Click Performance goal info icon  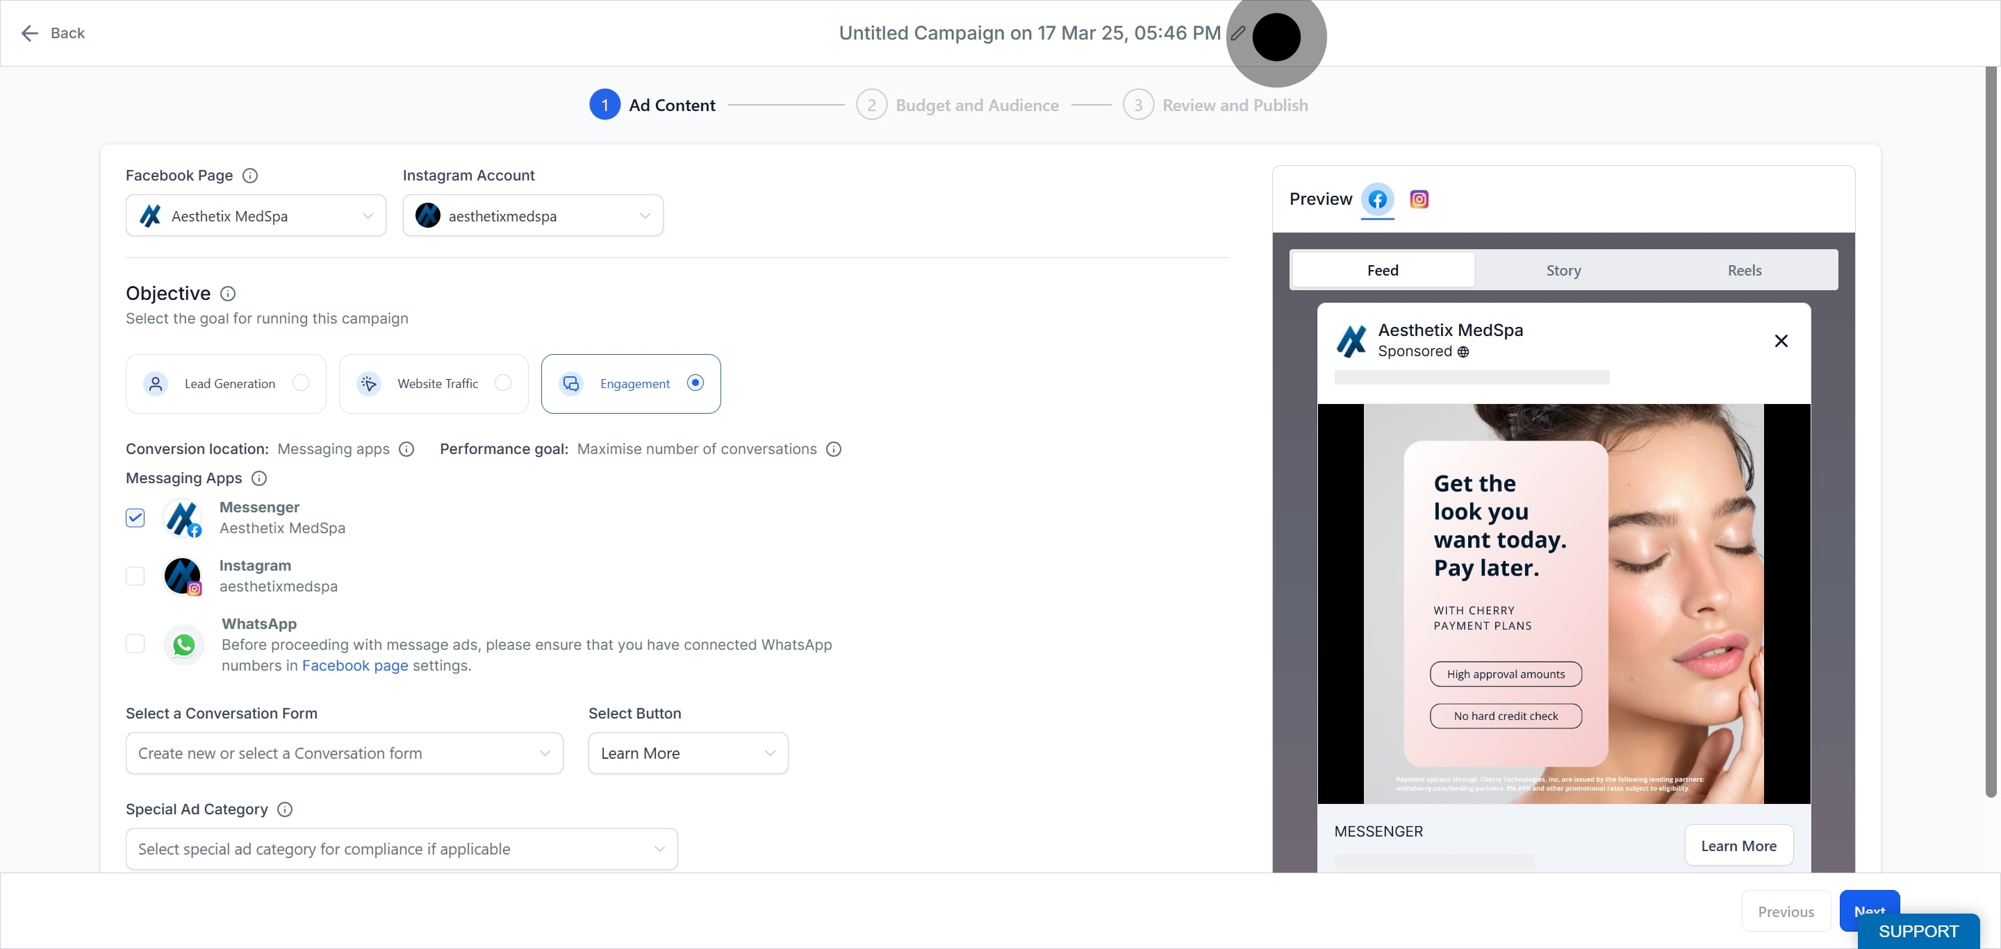click(834, 449)
